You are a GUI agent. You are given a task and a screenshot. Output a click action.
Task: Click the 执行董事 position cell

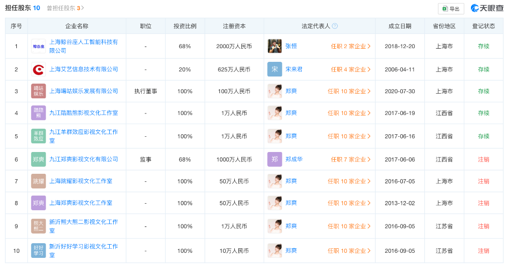point(145,91)
